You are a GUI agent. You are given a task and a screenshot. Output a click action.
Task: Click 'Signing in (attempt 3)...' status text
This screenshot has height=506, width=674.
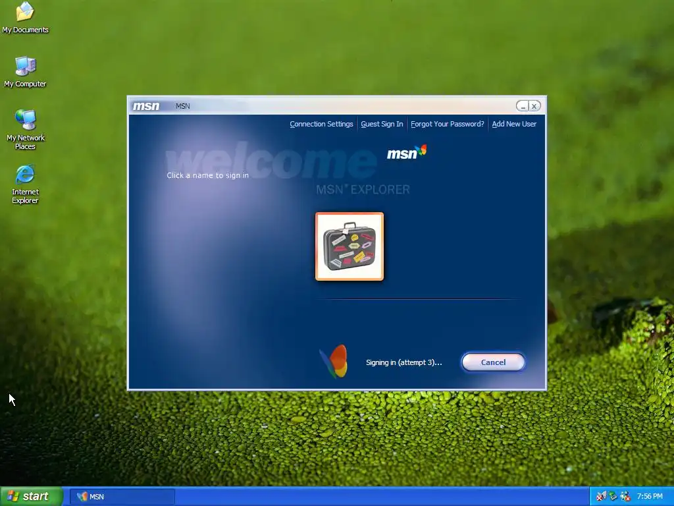tap(403, 362)
